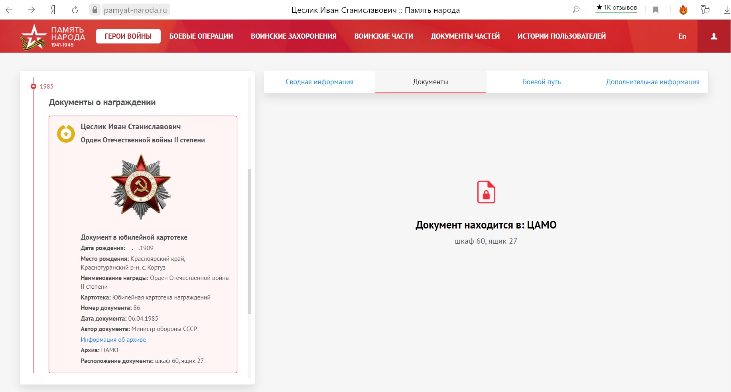Switch to the 'Боевой путь' tab
The height and width of the screenshot is (392, 731).
click(542, 82)
